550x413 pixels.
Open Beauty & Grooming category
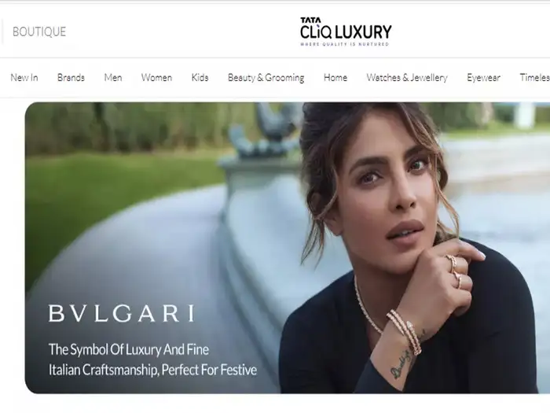266,78
